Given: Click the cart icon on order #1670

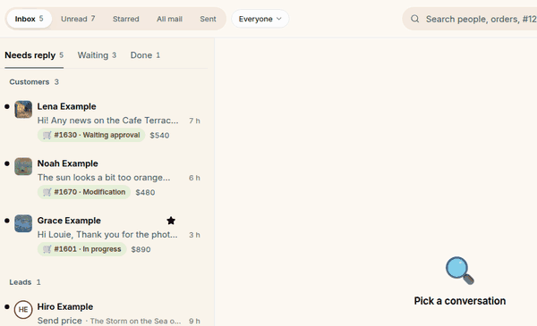Looking at the screenshot, I should coord(47,192).
